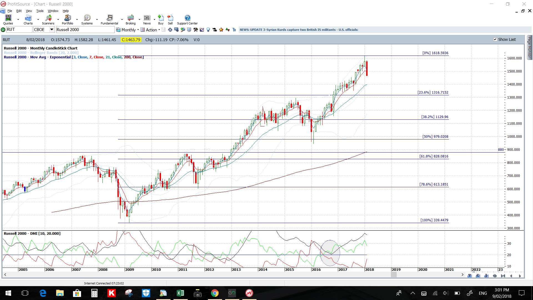This screenshot has height=300, width=533.
Task: Click the Russell 2000 name field
Action: pyautogui.click(x=85, y=30)
